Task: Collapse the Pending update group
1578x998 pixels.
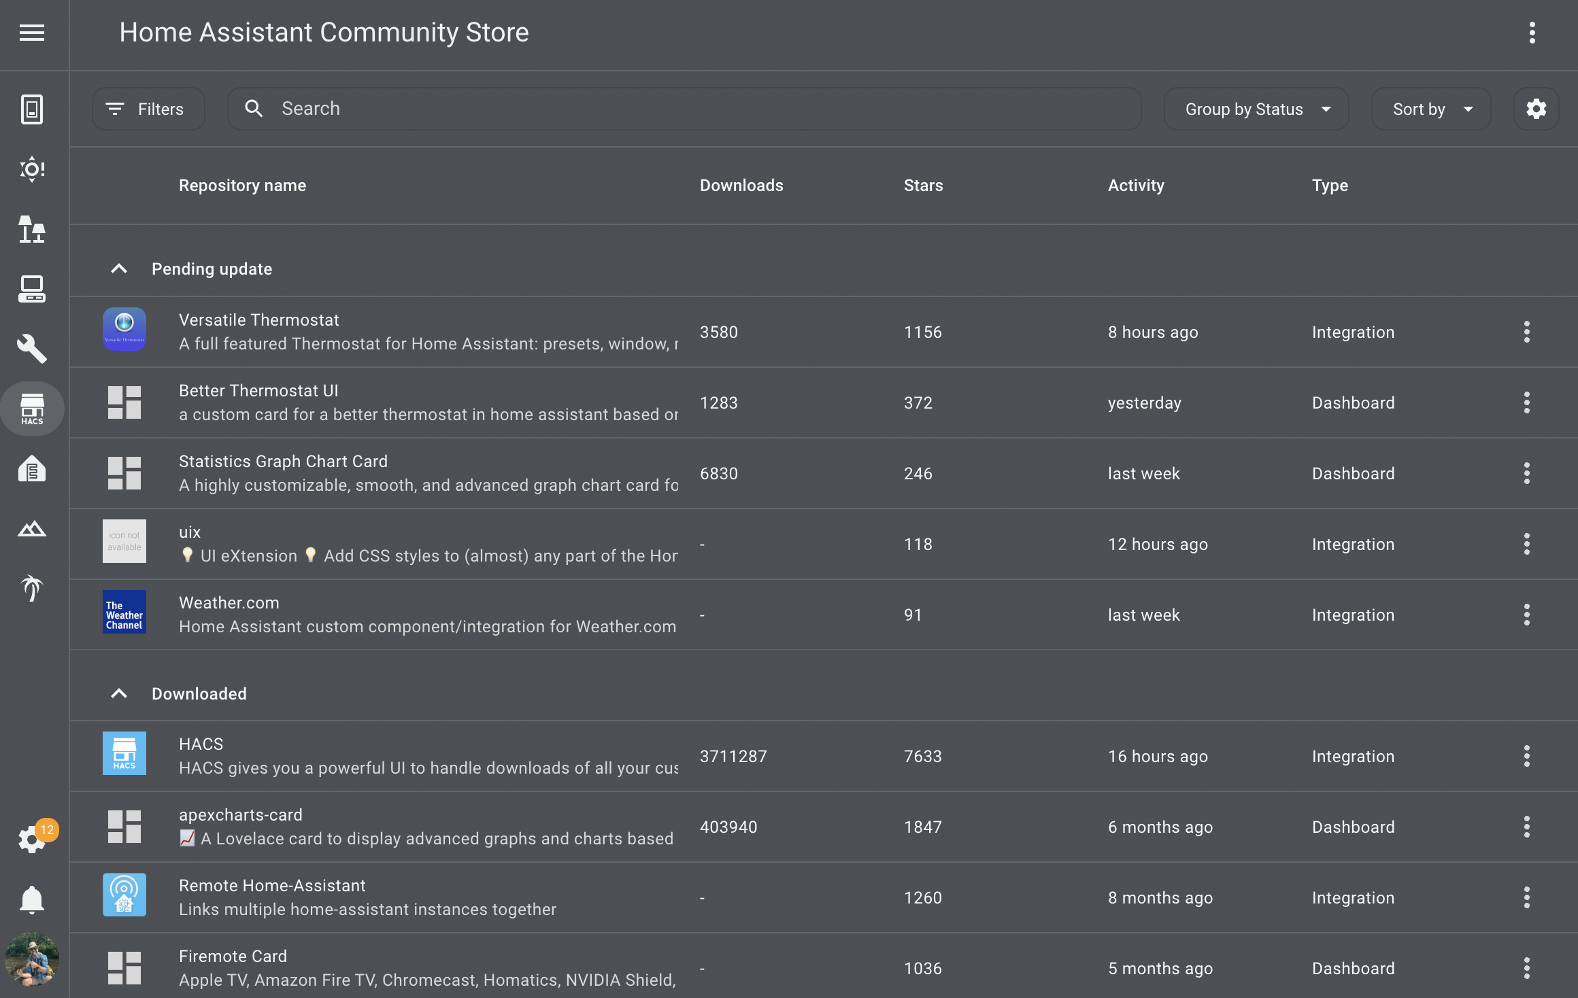Action: coord(119,269)
